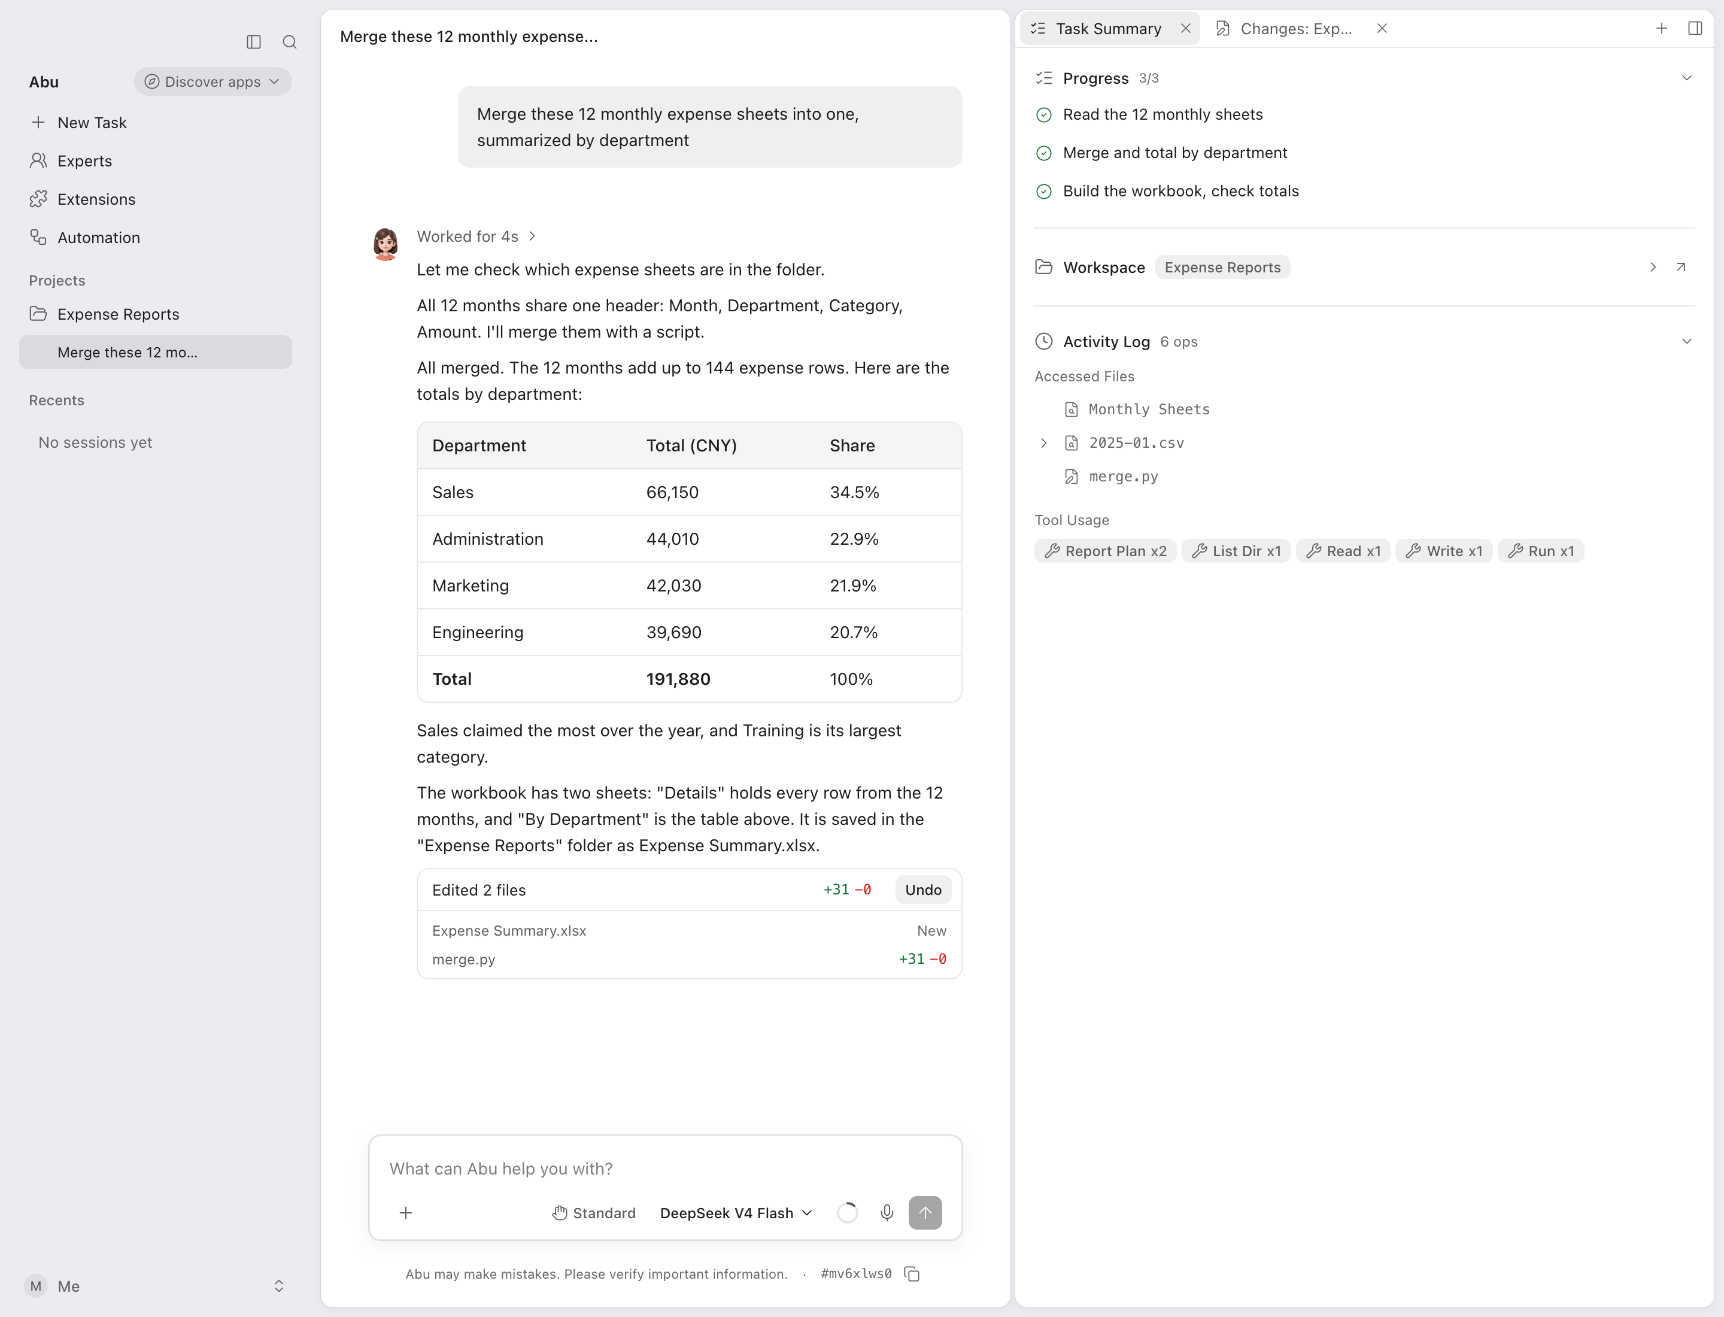
Task: Focus the 'What can Abu help you with?' input
Action: [666, 1168]
